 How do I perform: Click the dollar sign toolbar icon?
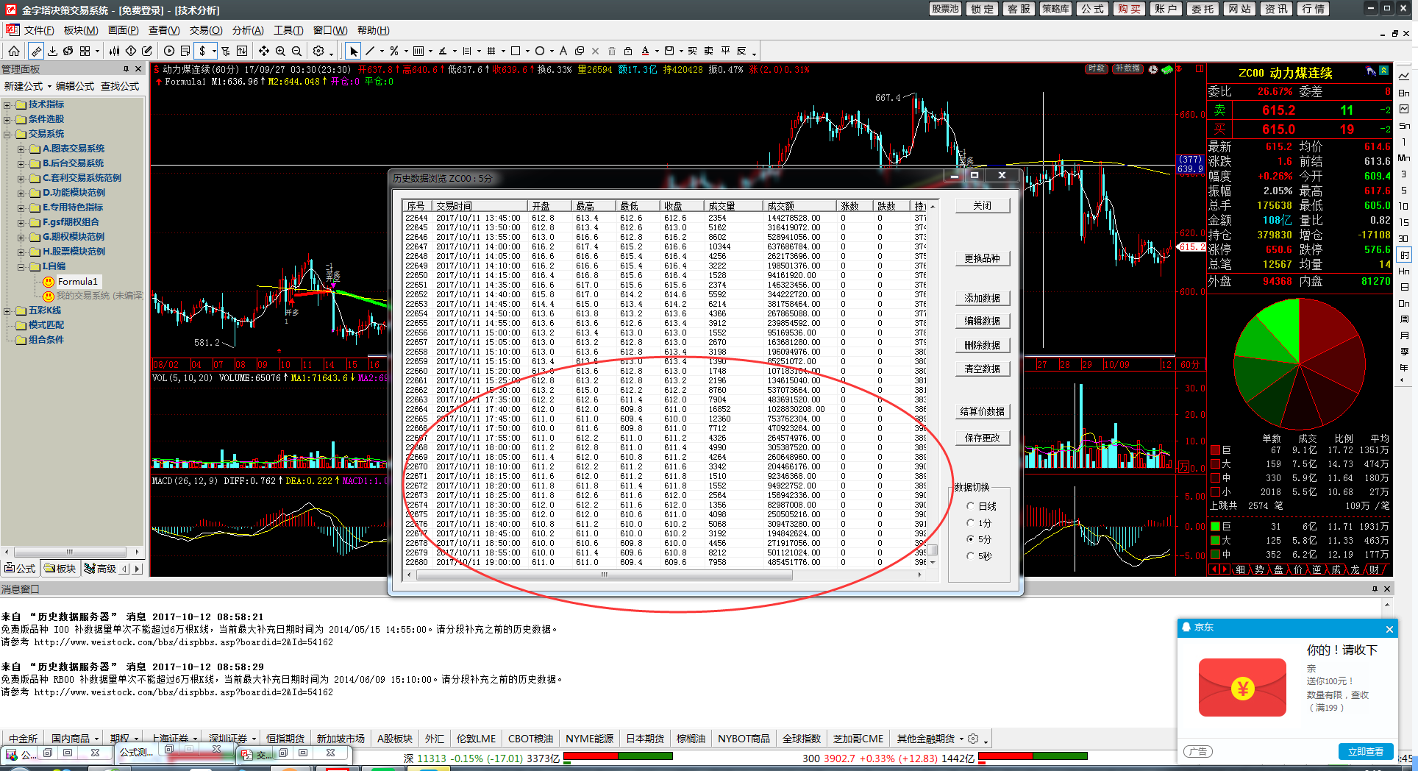pos(202,51)
